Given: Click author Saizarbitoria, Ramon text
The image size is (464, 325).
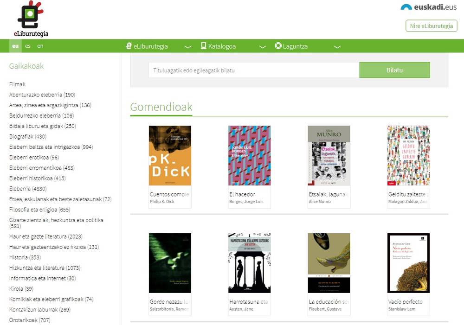Looking at the screenshot, I should [x=169, y=309].
